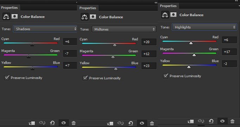Click the Color Balance scales icon in Shadows panel
This screenshot has width=240, height=127.
click(x=6, y=16)
